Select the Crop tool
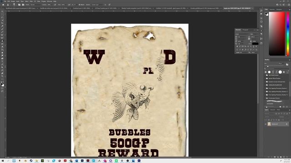291x163 pixels. pyautogui.click(x=2, y=23)
